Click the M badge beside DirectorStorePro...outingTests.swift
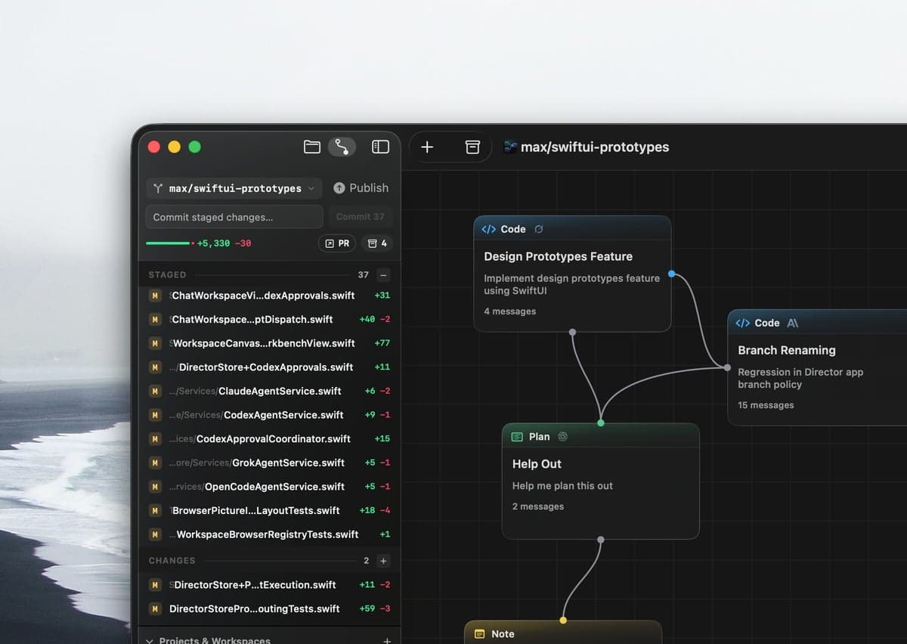This screenshot has height=644, width=907. 155,608
